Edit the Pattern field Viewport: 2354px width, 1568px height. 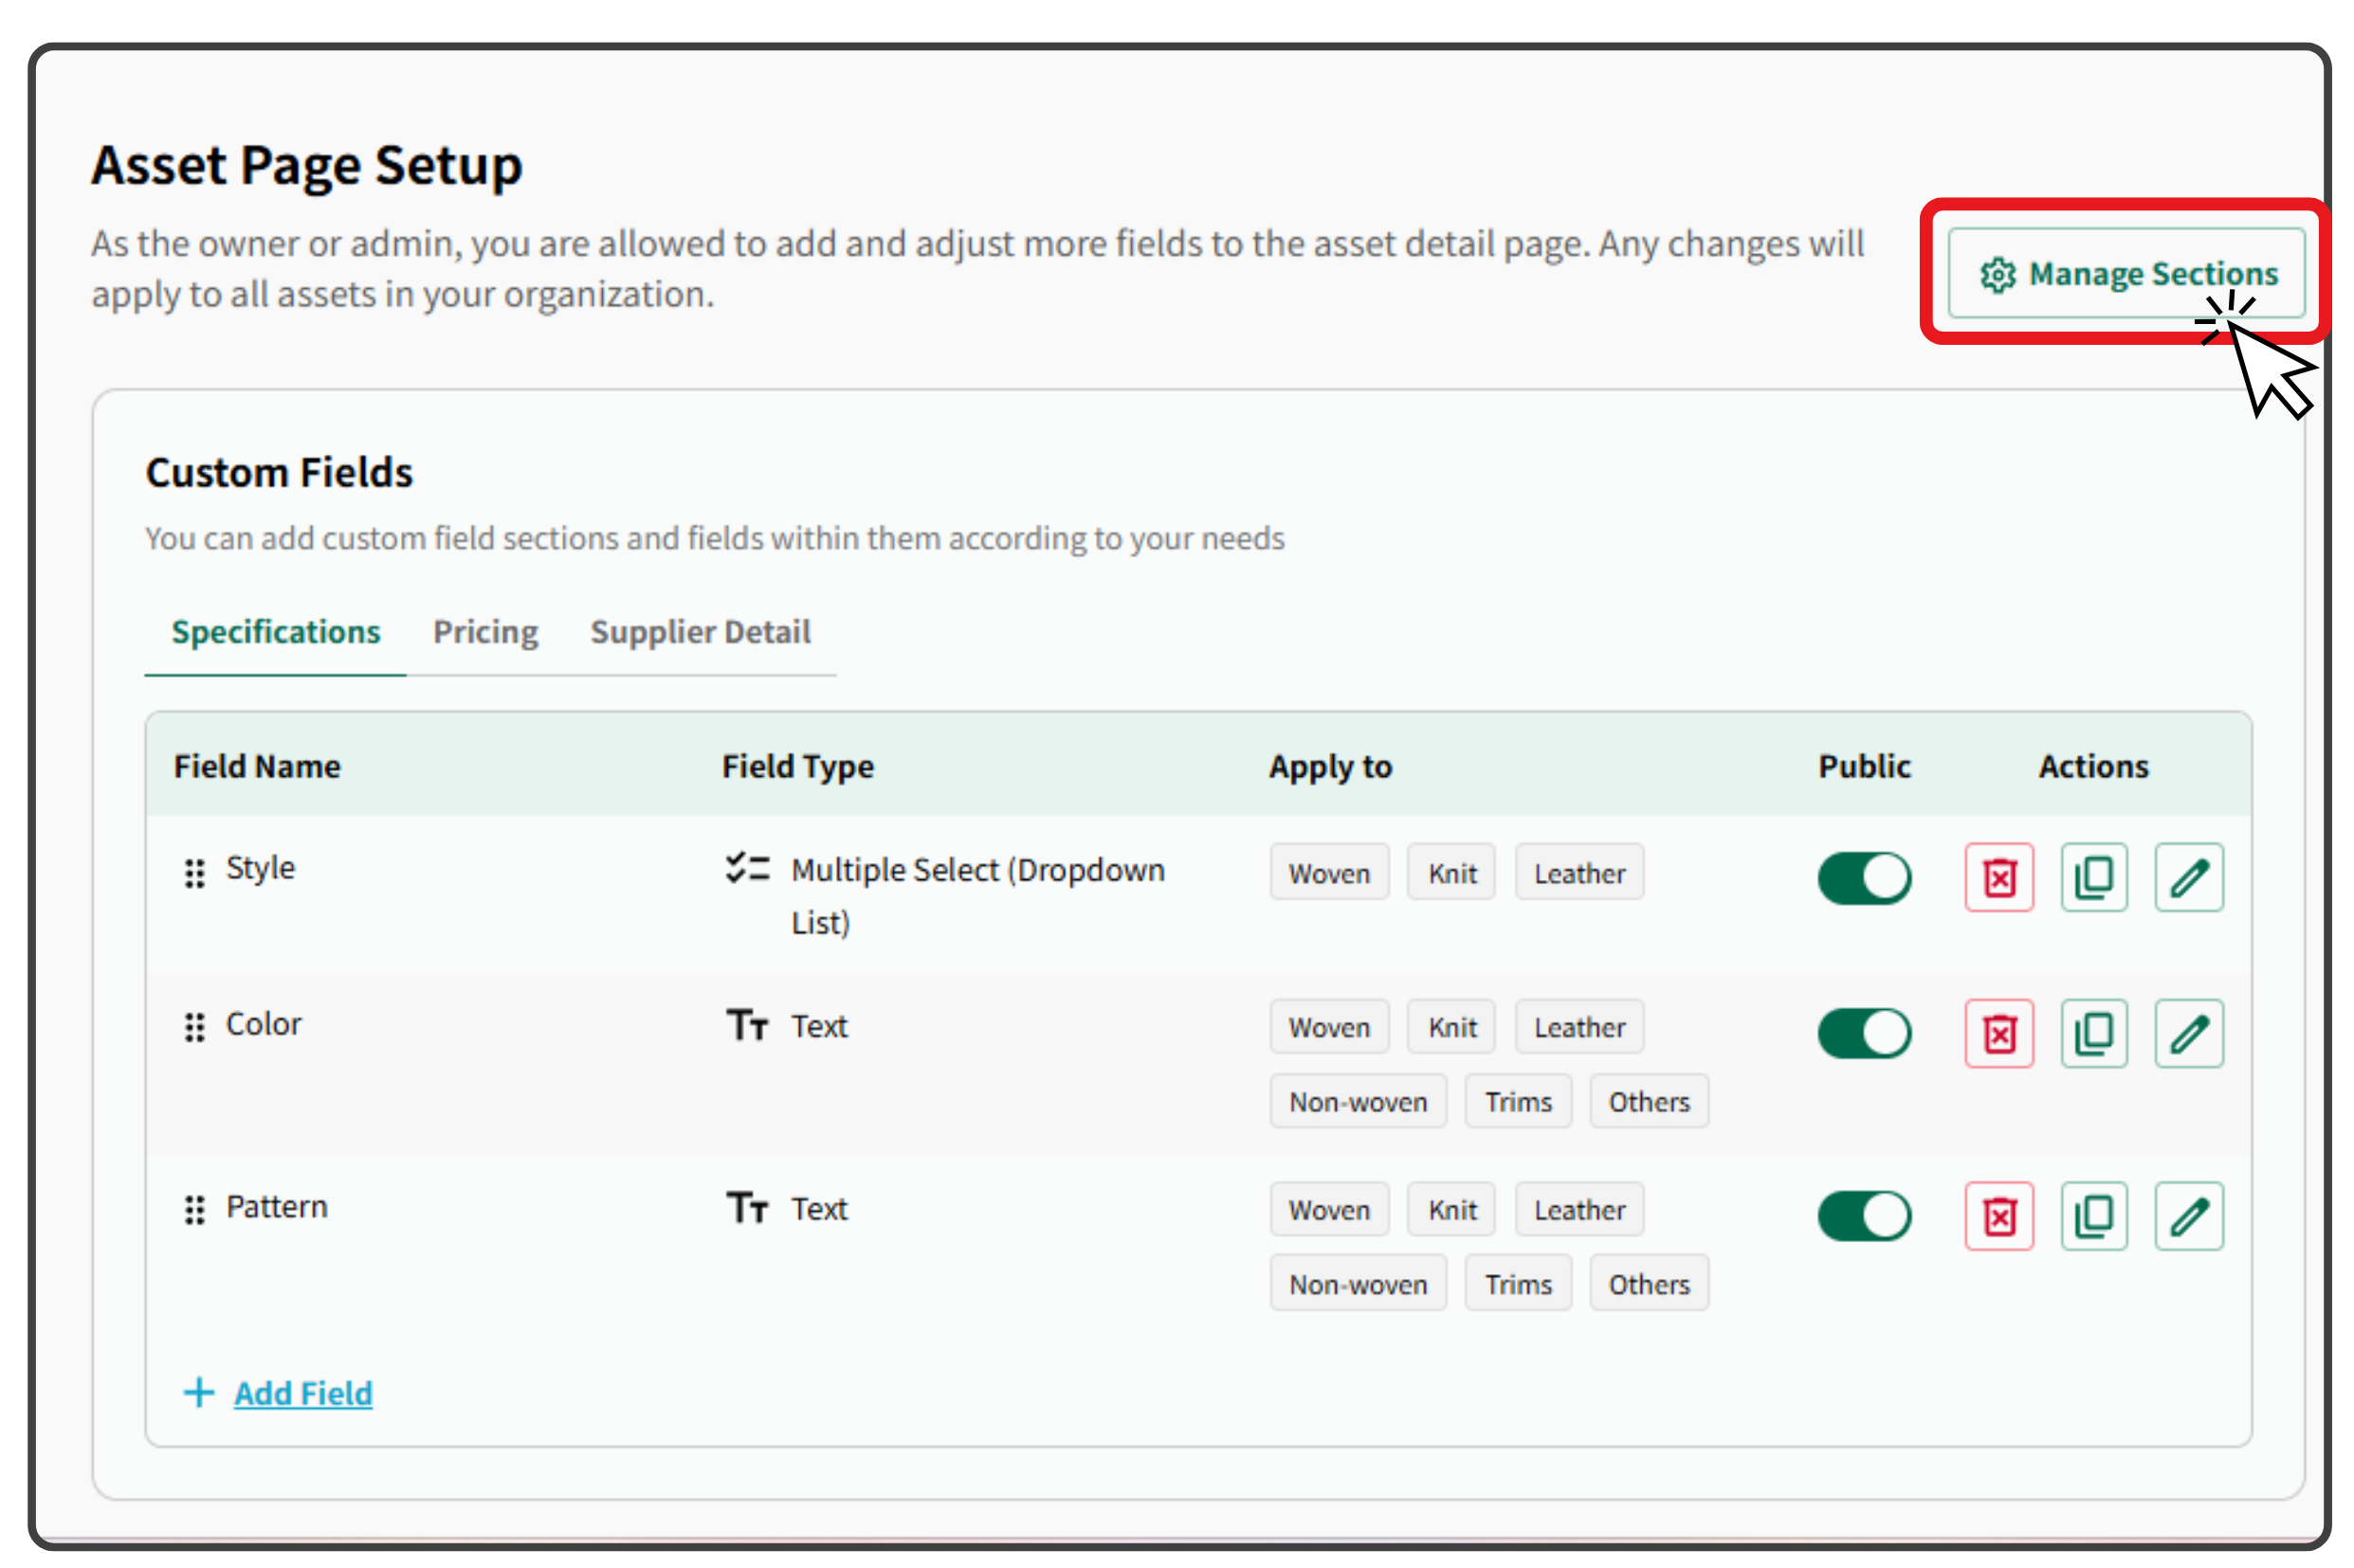(2188, 1216)
